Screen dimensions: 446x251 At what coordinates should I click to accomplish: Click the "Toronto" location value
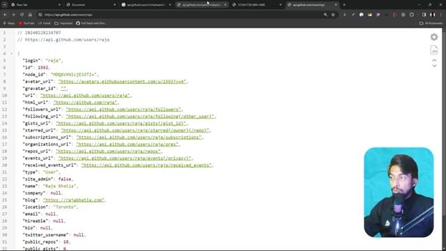pyautogui.click(x=65, y=207)
